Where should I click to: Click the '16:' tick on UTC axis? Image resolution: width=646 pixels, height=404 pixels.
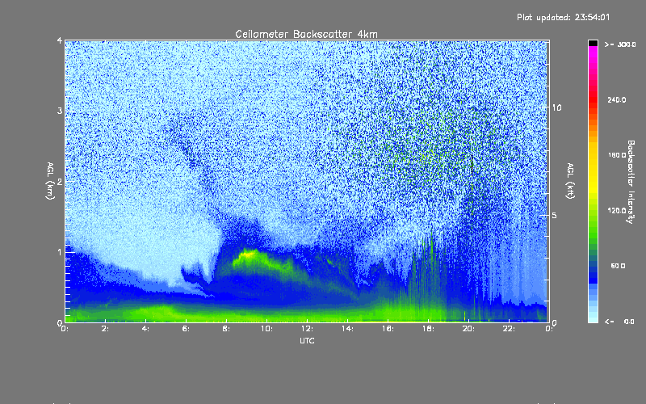point(388,329)
